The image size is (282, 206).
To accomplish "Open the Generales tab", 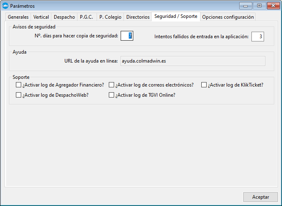I will tap(18, 17).
